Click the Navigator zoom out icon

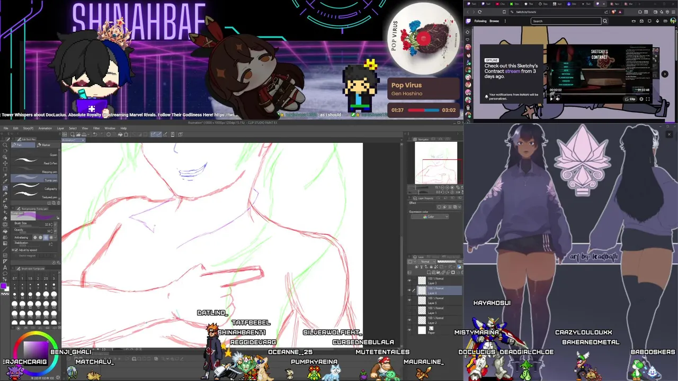point(442,187)
